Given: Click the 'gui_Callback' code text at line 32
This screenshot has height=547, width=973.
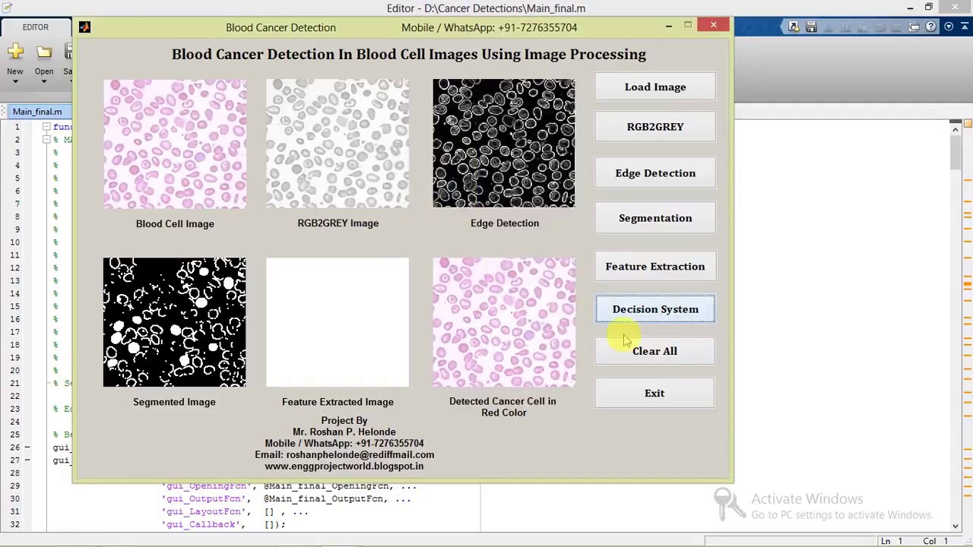Looking at the screenshot, I should click(202, 524).
